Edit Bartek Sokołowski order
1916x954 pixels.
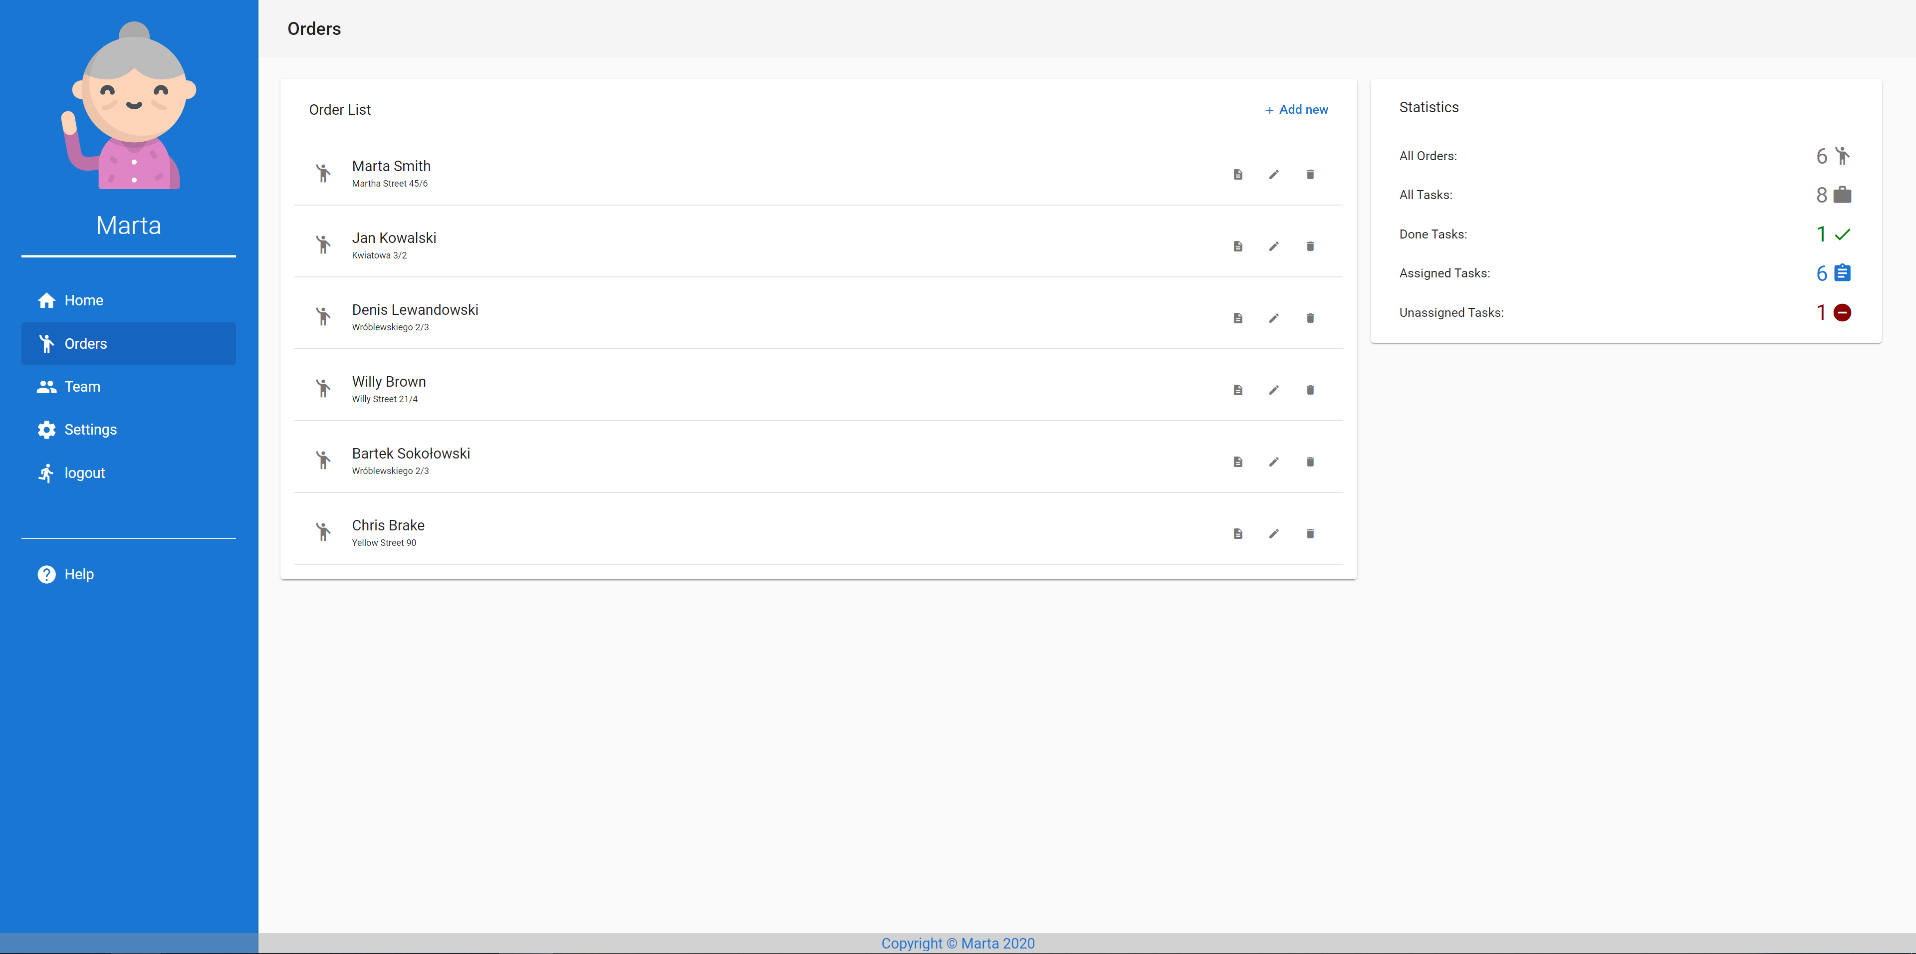[1273, 462]
